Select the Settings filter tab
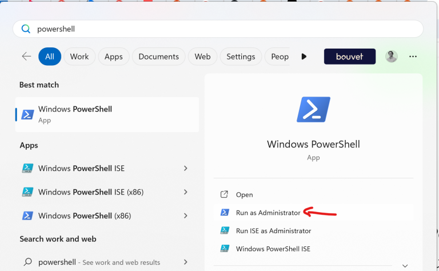This screenshot has height=271, width=439. 241,56
